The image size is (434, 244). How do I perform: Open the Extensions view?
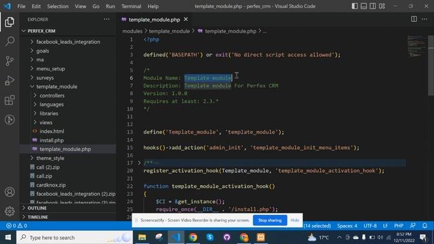pos(9,100)
